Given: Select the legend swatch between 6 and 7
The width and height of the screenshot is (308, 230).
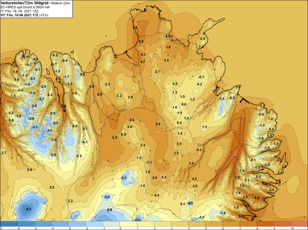Looking at the screenshot, I should (231, 224).
